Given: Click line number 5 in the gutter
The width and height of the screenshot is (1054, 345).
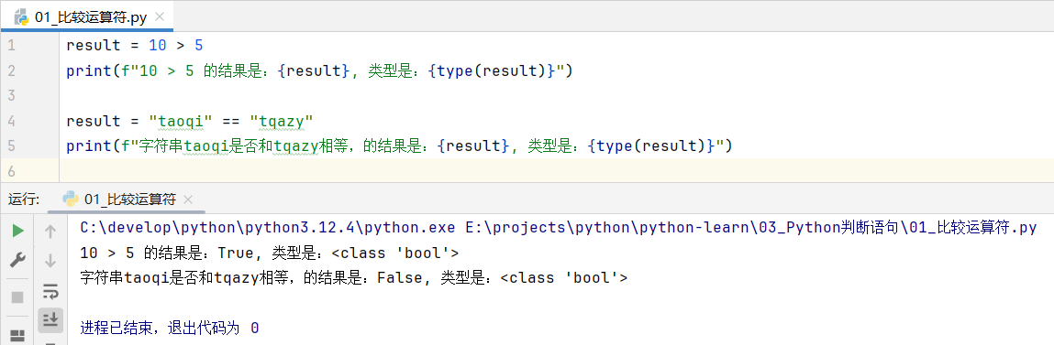Looking at the screenshot, I should tap(11, 146).
